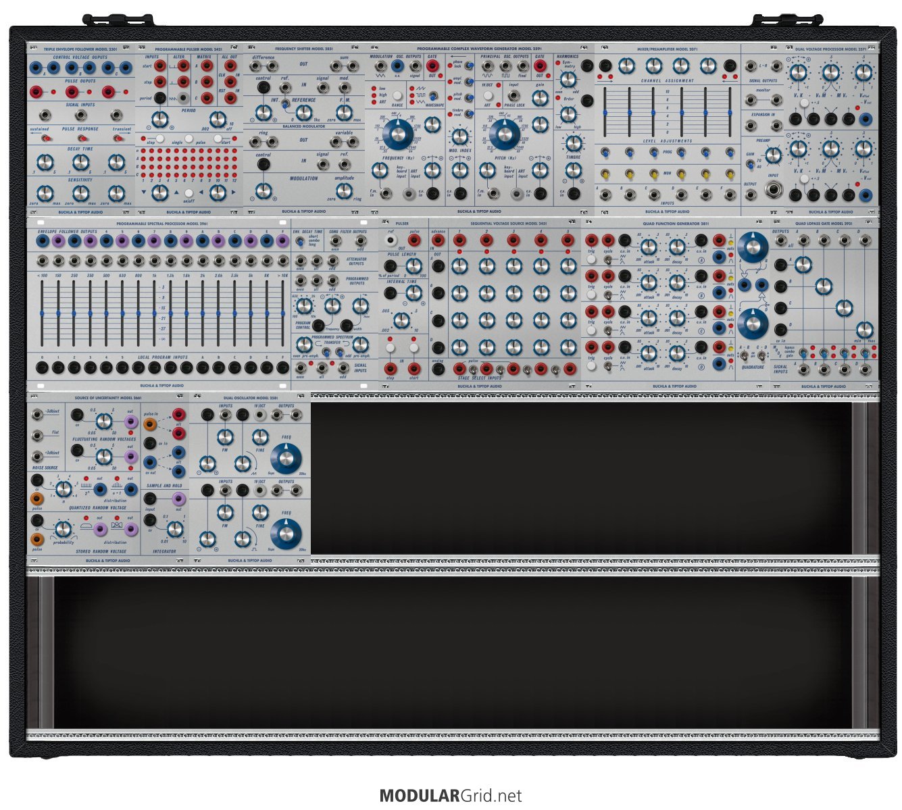This screenshot has height=810, width=902.
Task: Click the flat noise source output jack
Action: (x=38, y=436)
